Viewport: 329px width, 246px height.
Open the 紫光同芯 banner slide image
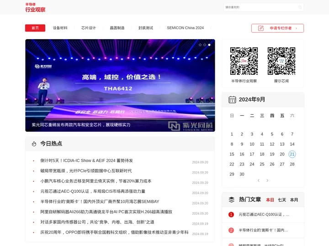click(x=120, y=85)
